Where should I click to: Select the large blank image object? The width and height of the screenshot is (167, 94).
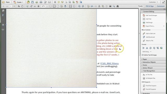click(x=51, y=48)
